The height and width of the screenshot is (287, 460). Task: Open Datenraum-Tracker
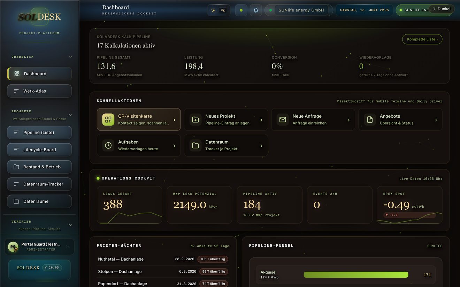(x=39, y=184)
